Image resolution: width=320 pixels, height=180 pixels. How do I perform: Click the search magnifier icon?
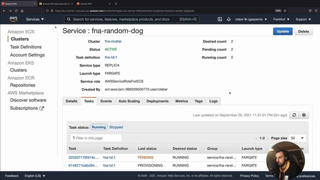click(x=68, y=19)
